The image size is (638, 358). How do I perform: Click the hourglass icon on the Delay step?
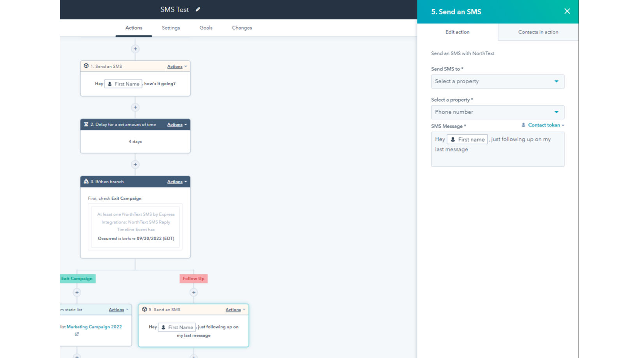[86, 124]
